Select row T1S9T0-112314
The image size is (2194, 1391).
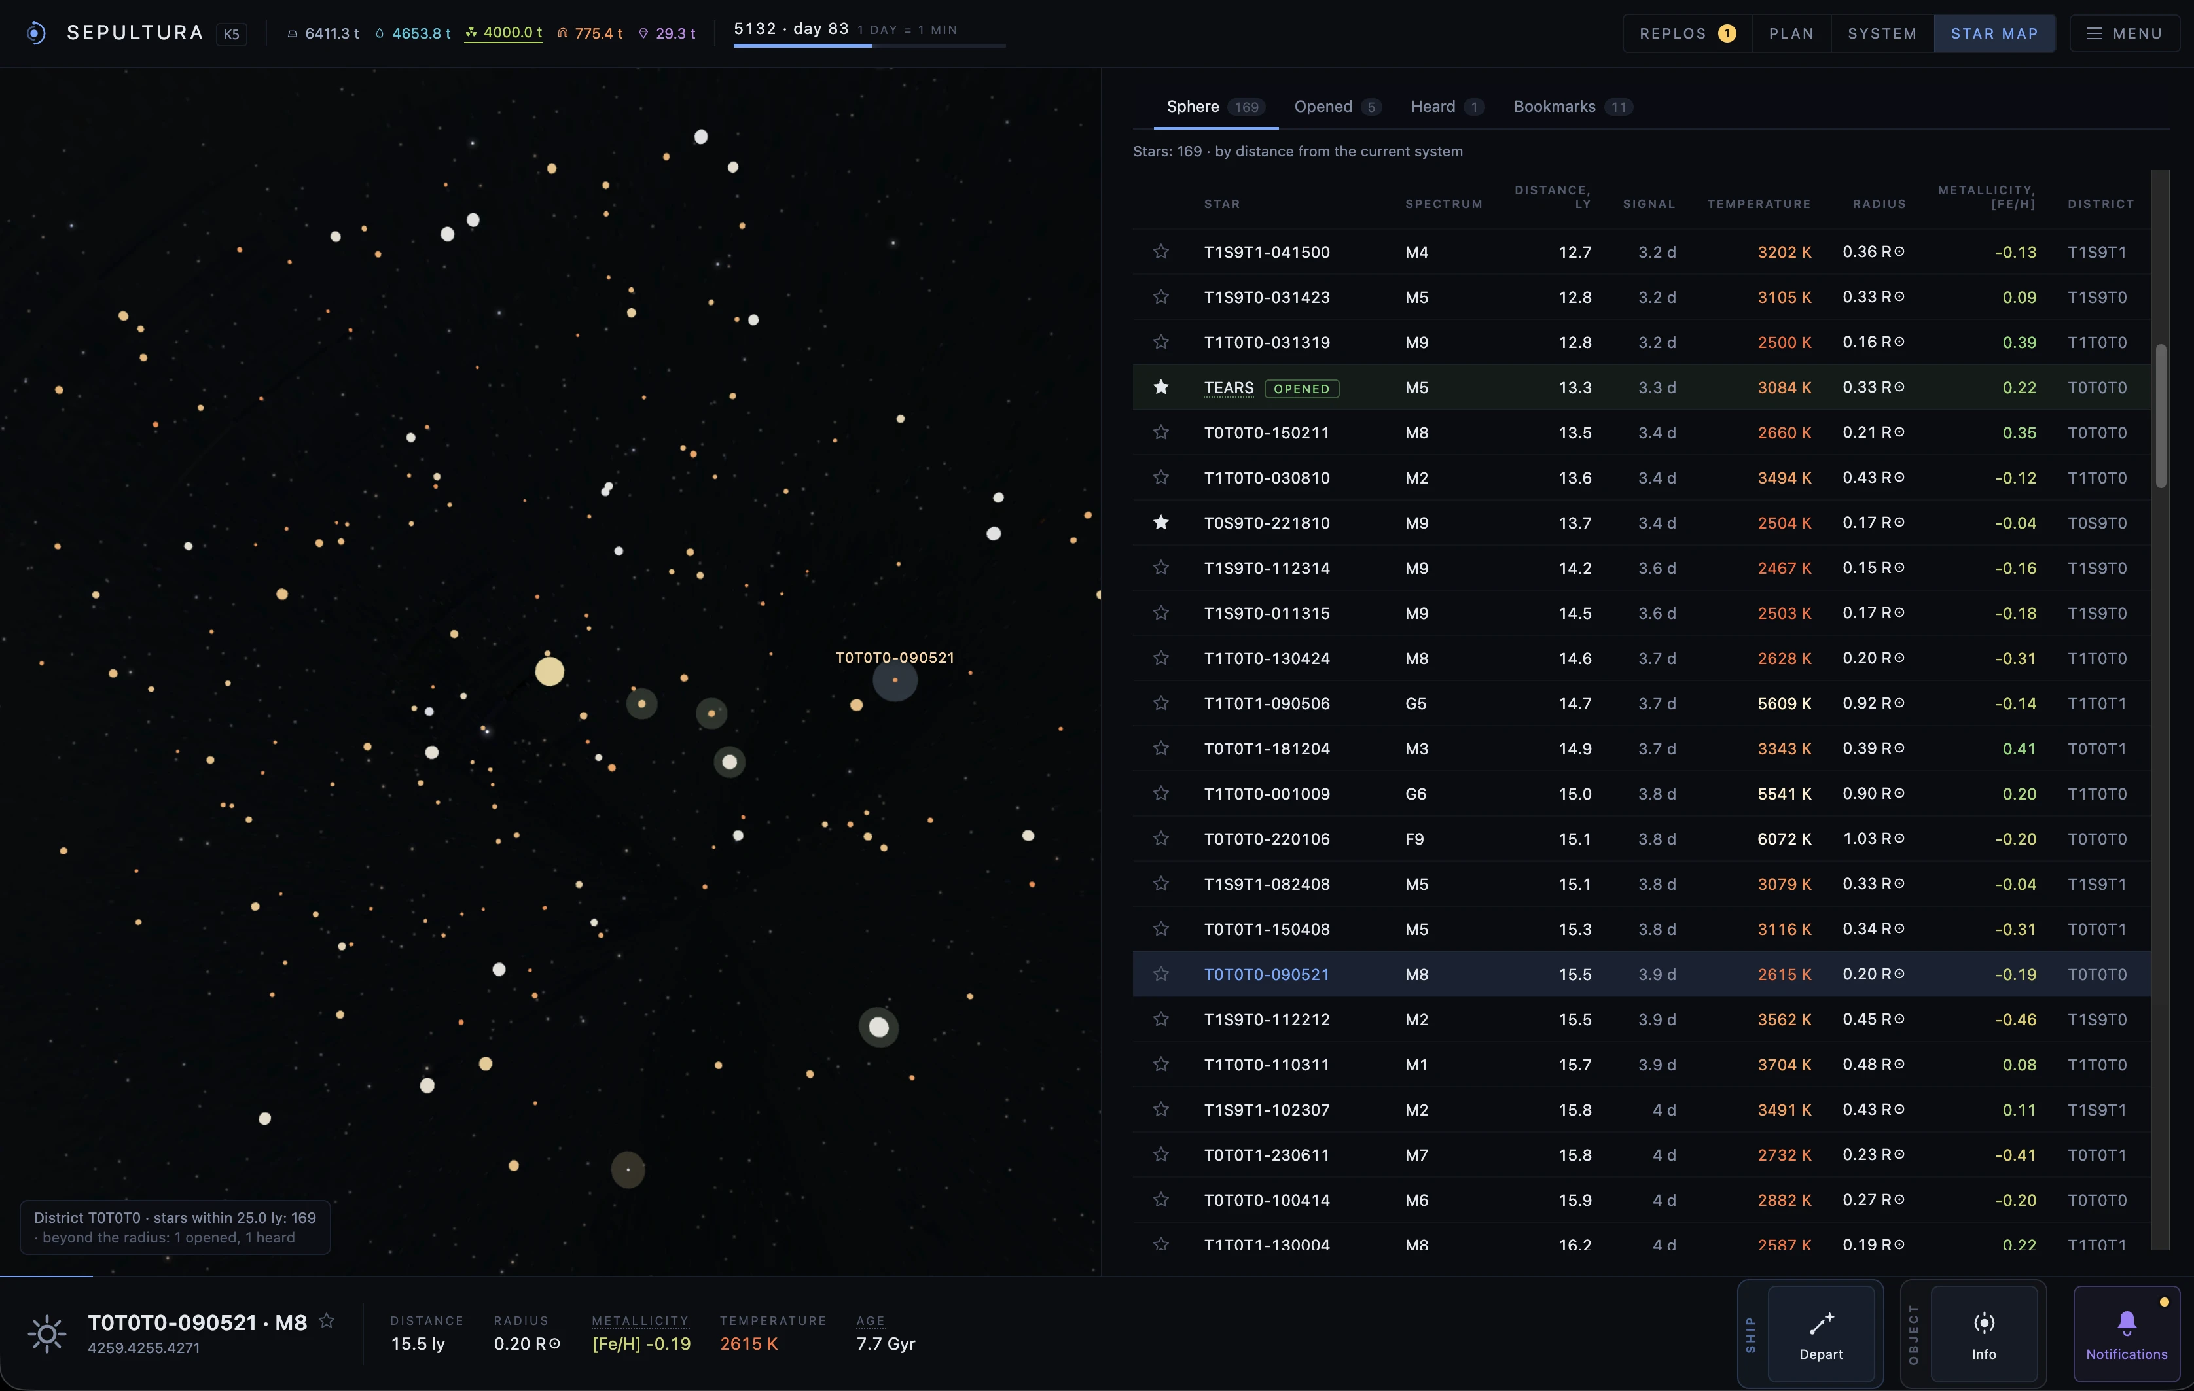tap(1641, 567)
